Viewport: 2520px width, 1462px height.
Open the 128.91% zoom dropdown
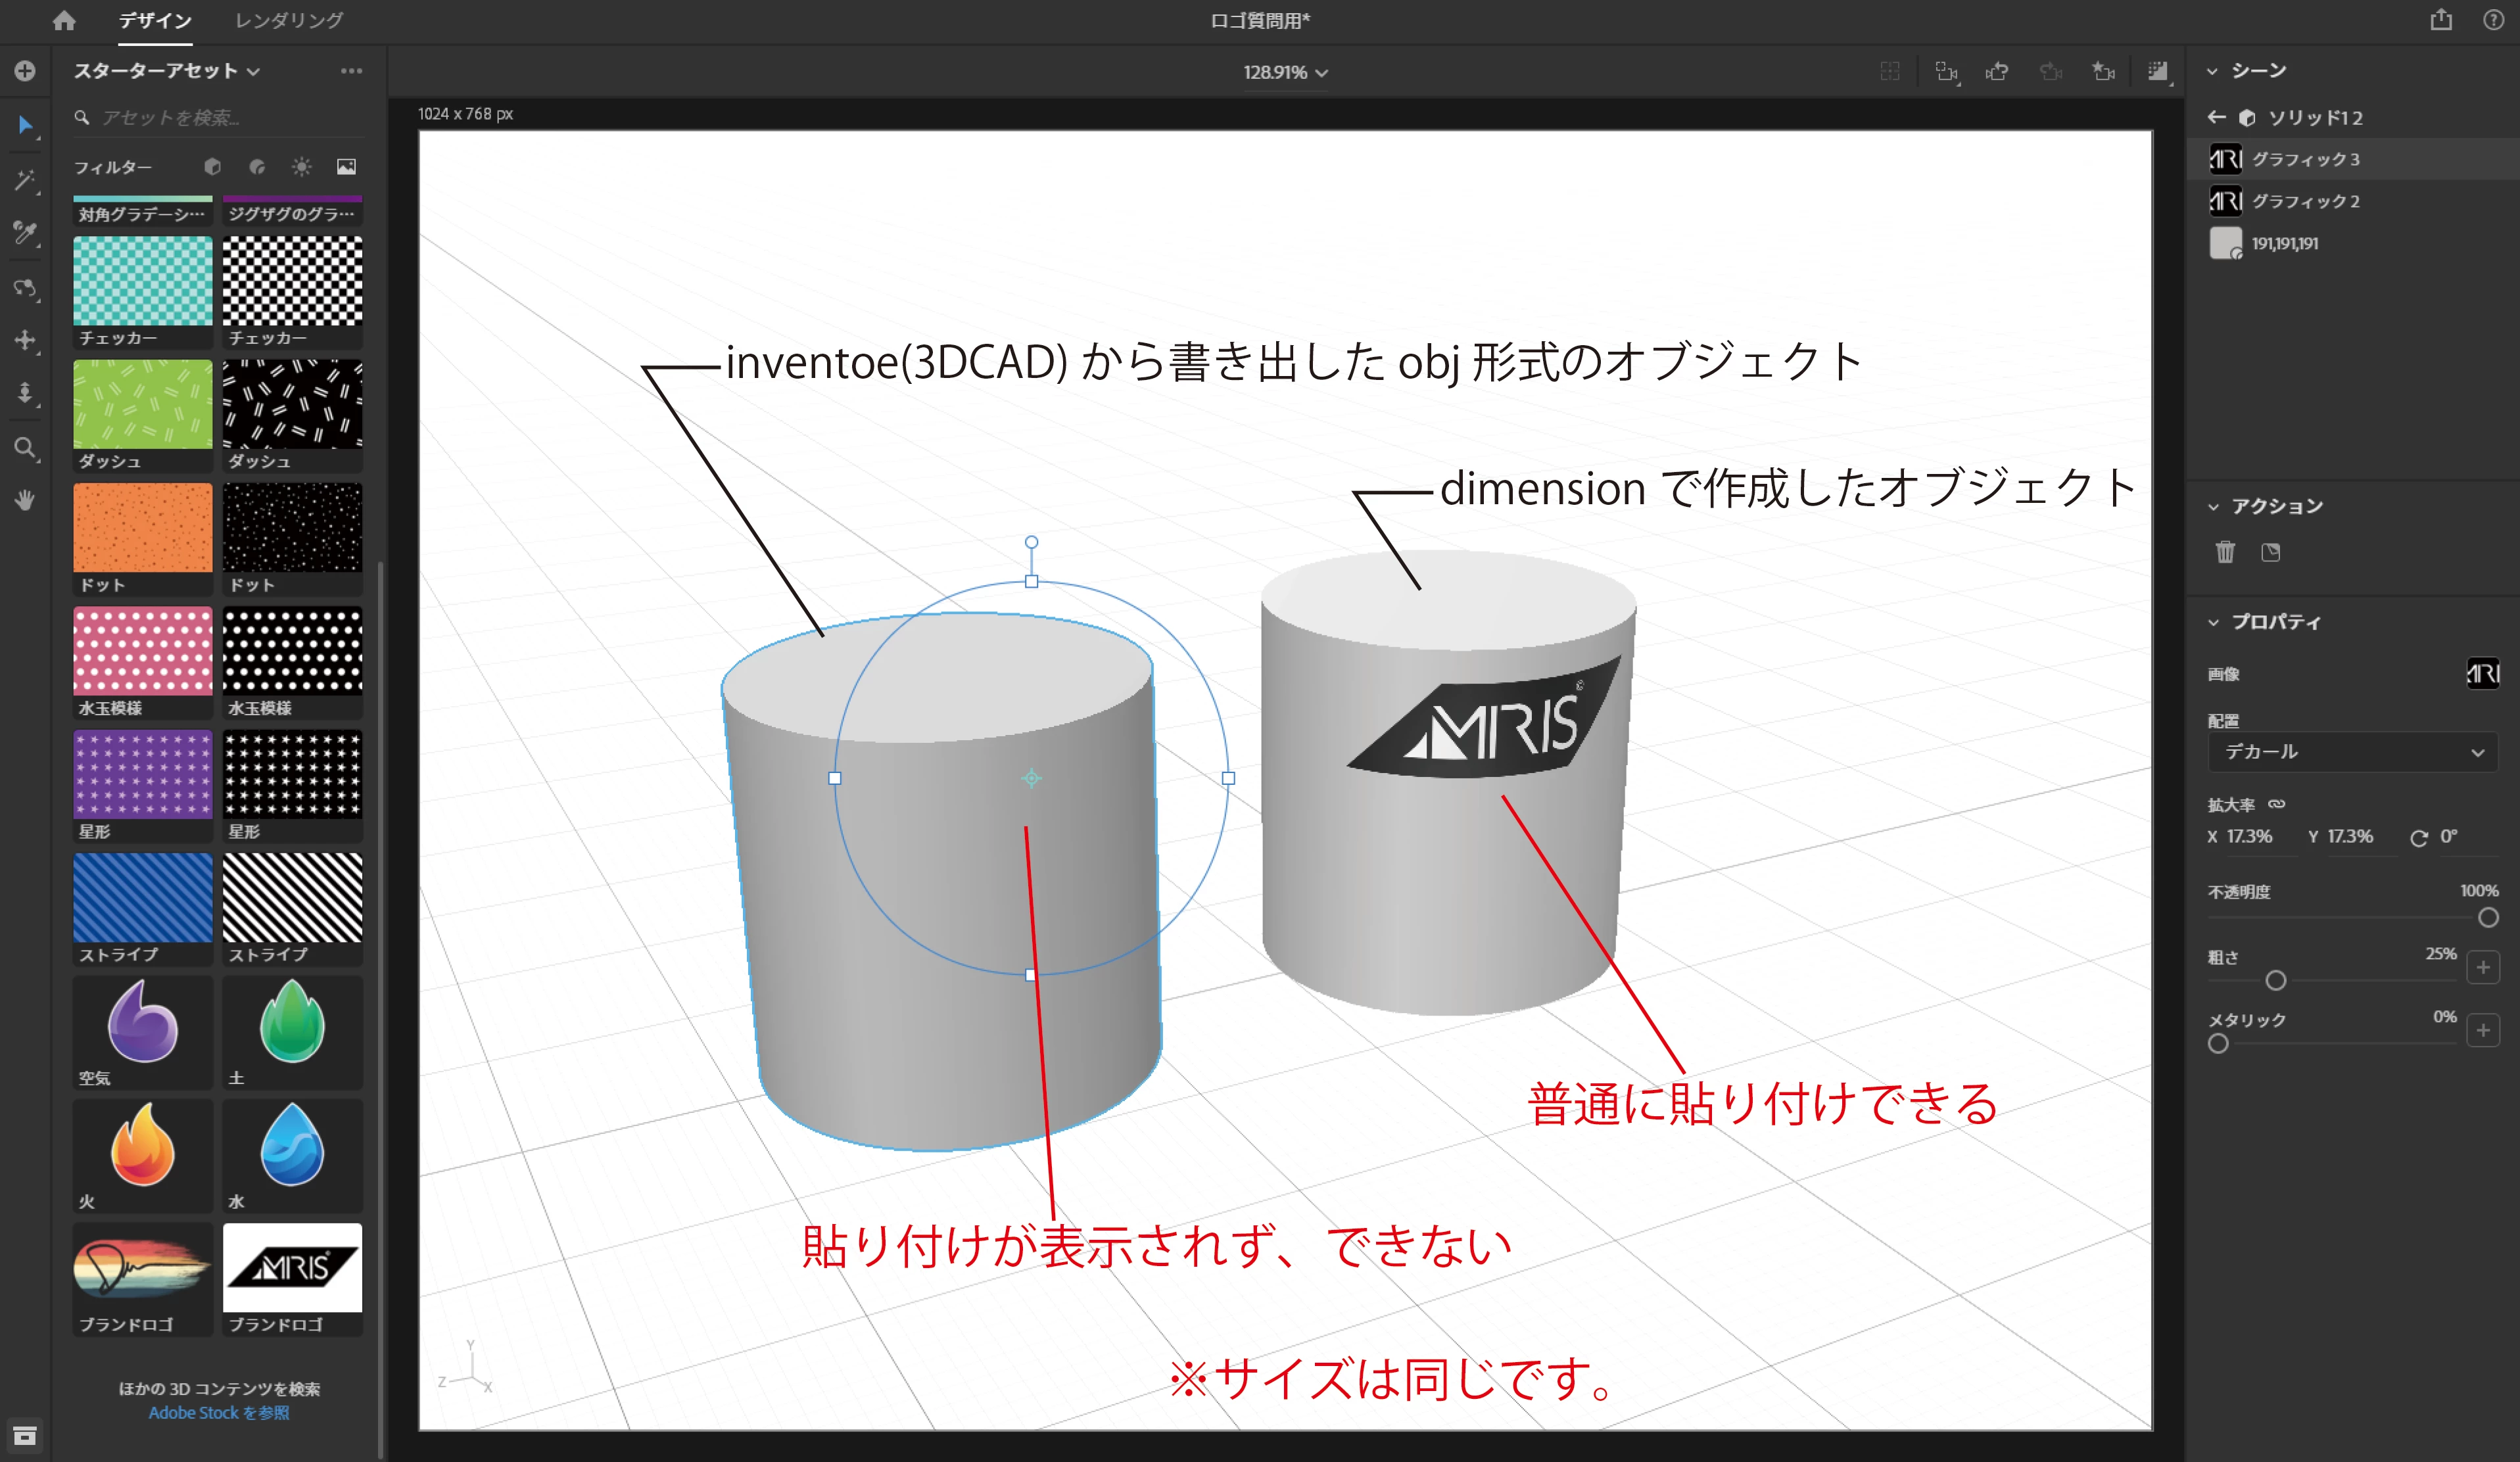point(1284,72)
